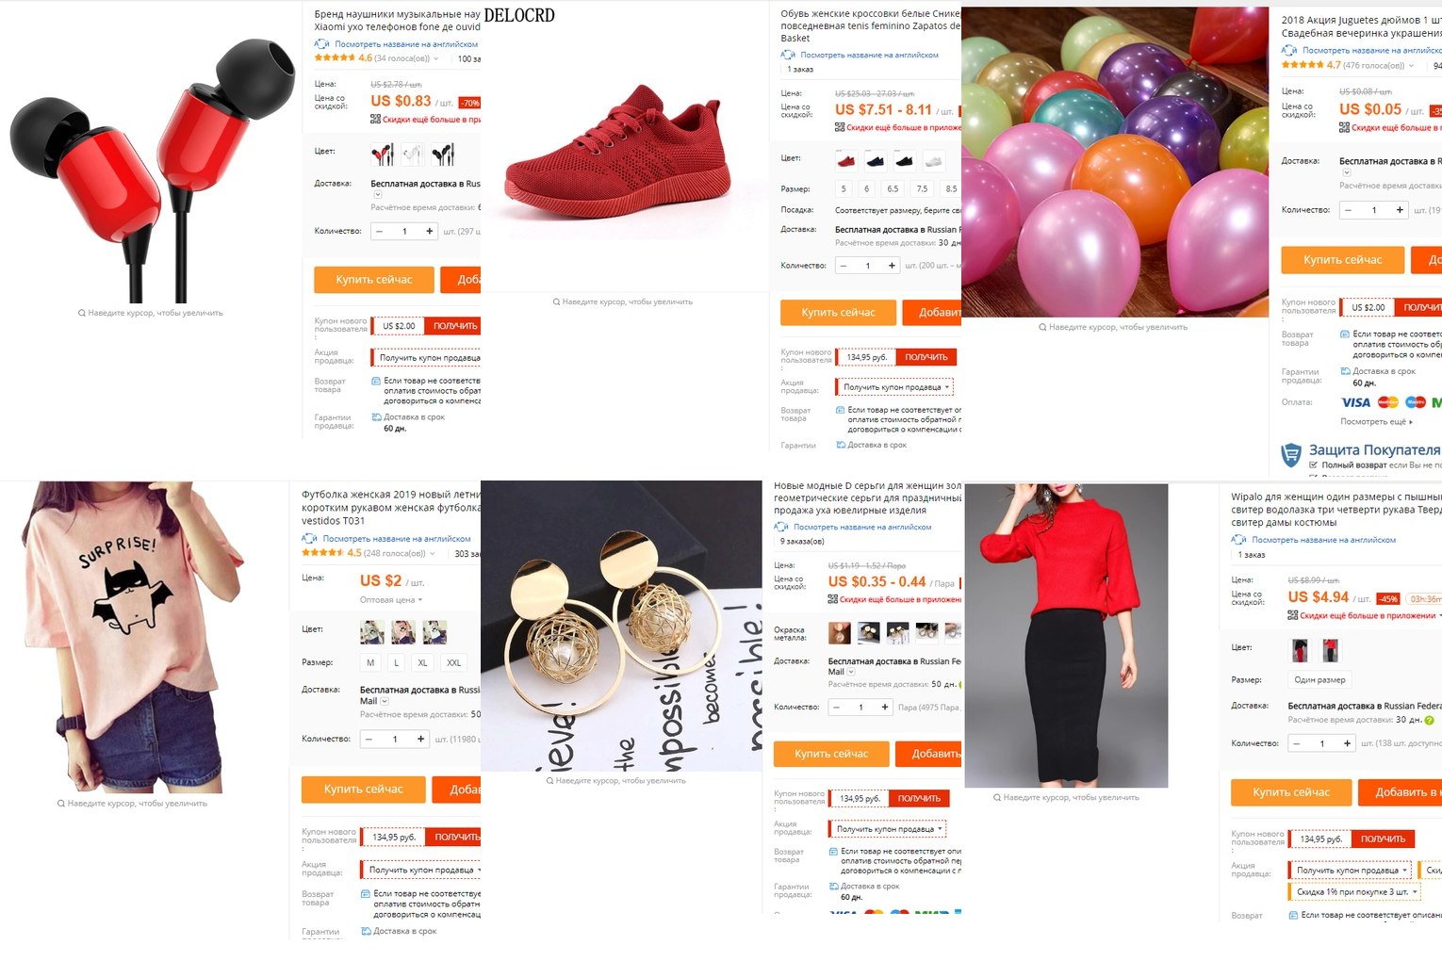Click magnifier icon under the red sweater photo
The image size is (1442, 961).
click(997, 798)
